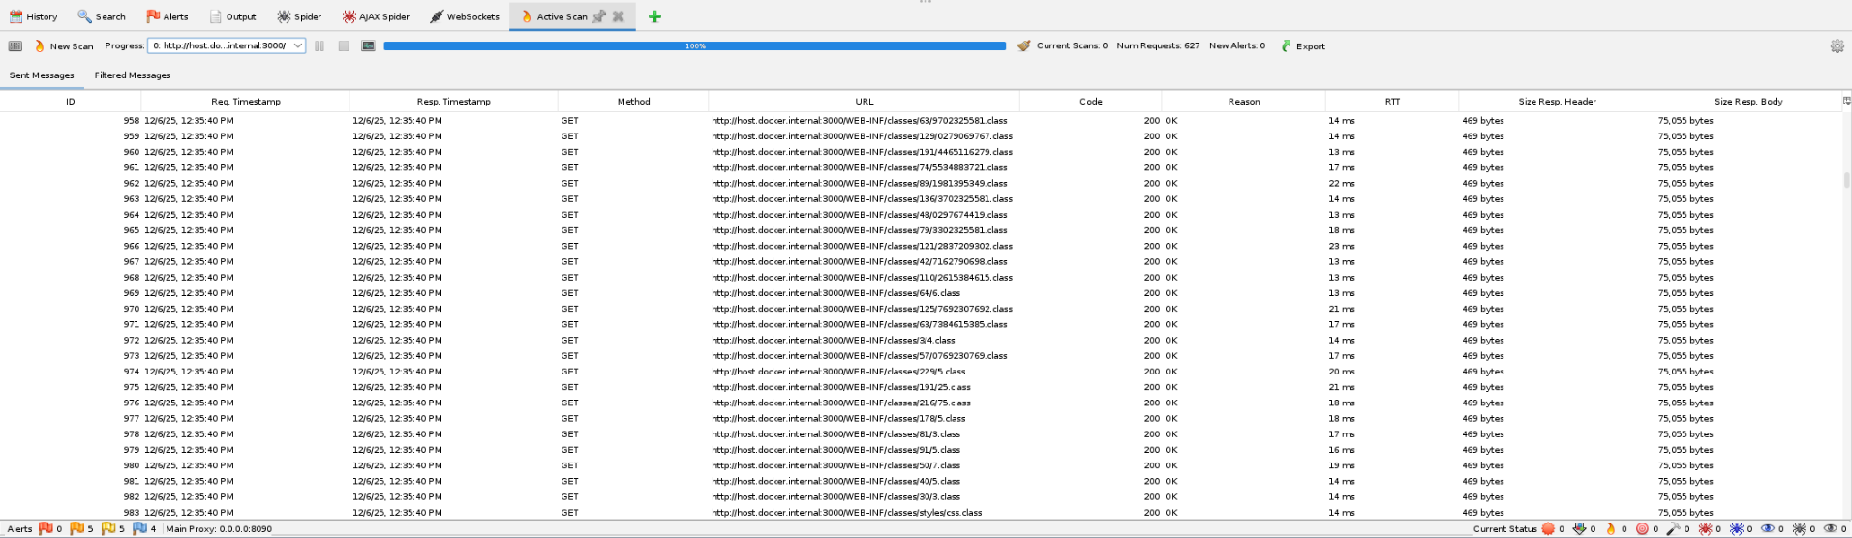Select the Filtered Messages sub-tab
Screen dimensions: 1852x538
tap(133, 75)
